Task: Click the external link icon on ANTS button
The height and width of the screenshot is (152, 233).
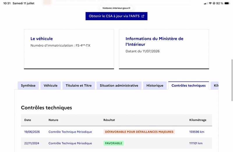Action: pos(143,16)
